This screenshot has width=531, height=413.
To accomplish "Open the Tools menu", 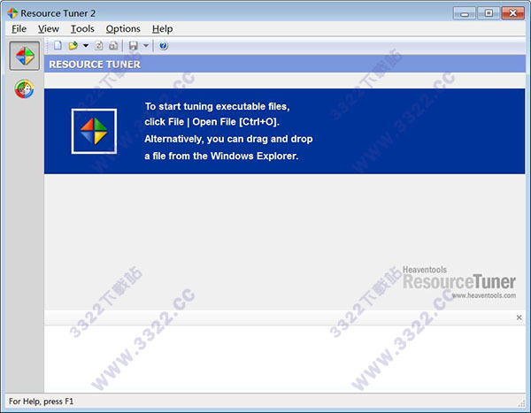I will (82, 29).
